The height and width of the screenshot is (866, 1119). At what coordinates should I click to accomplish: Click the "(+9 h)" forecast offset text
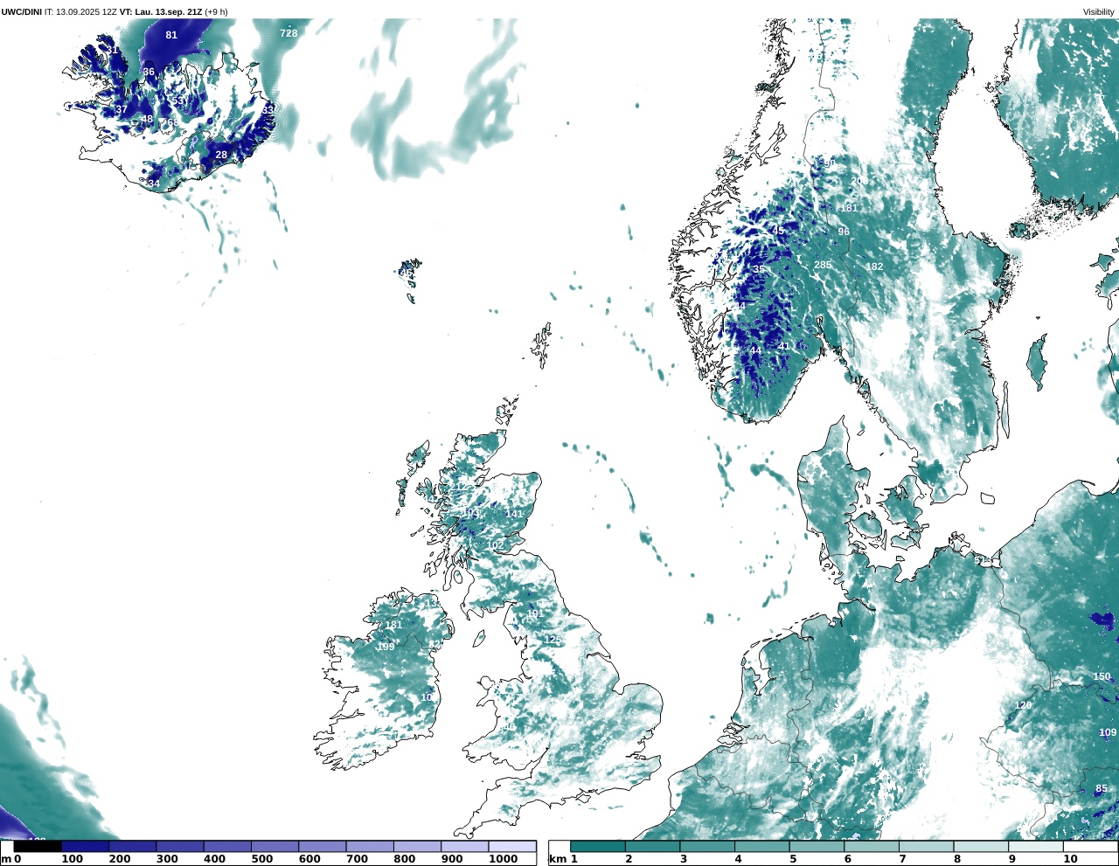pos(216,11)
